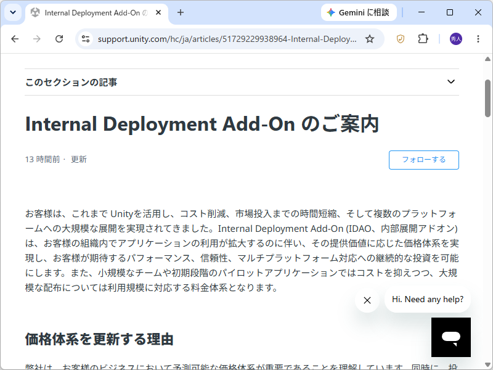Viewport: 493px width, 370px height.
Task: Bookmark this page with the star icon
Action: tap(370, 39)
